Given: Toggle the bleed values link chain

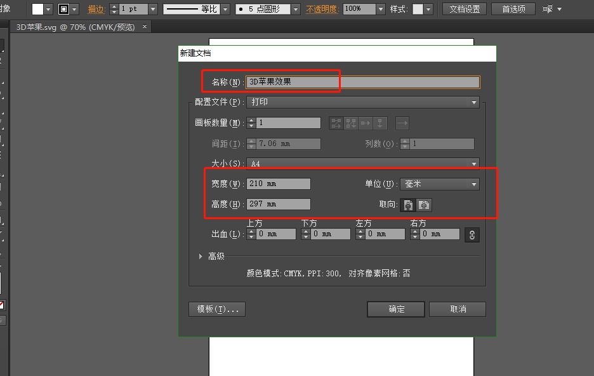Looking at the screenshot, I should point(472,234).
